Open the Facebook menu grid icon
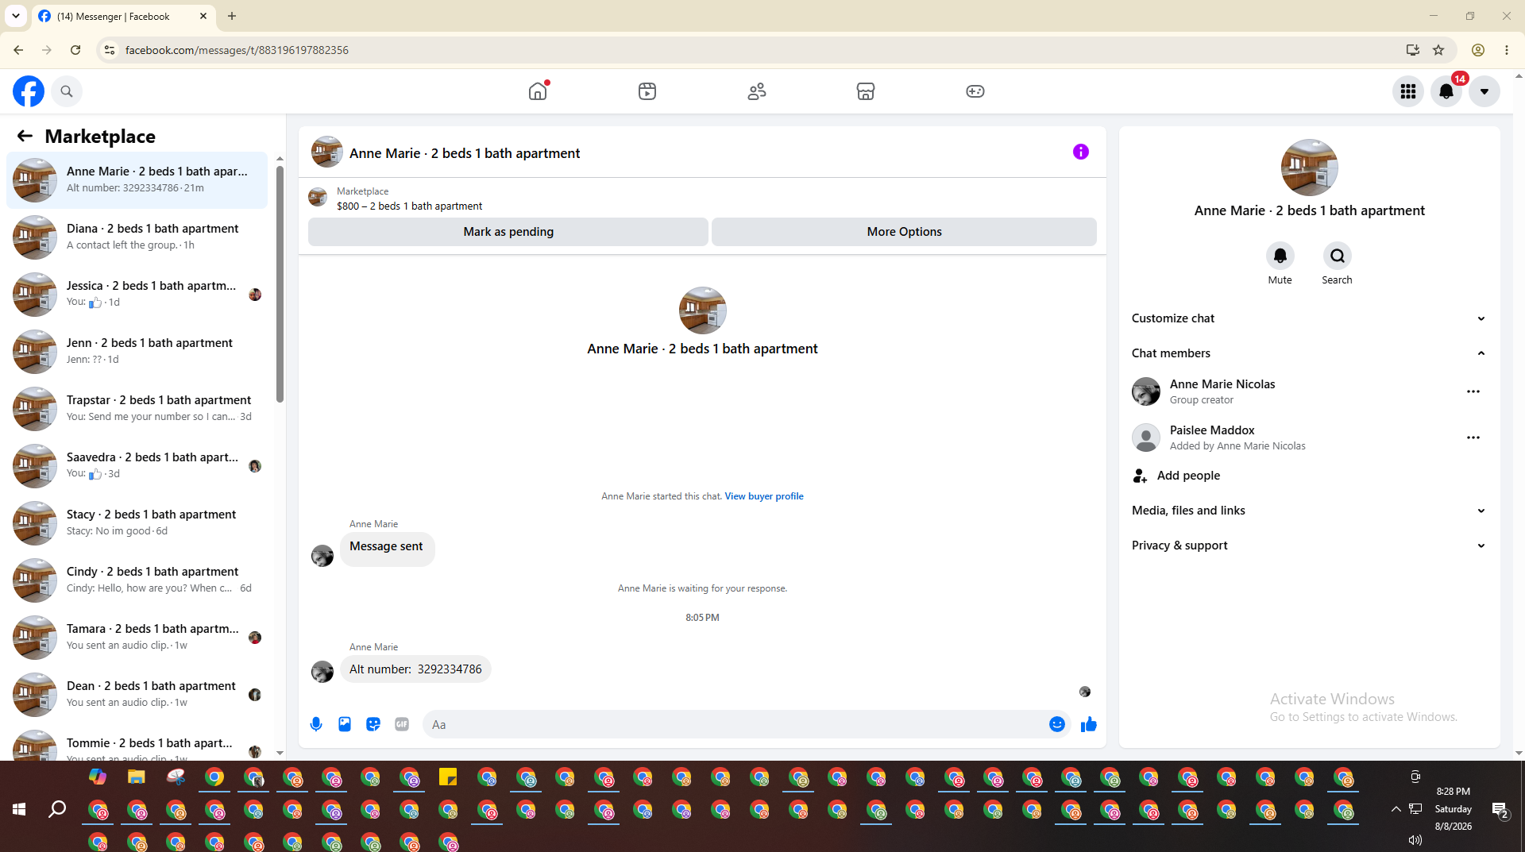Image resolution: width=1525 pixels, height=852 pixels. 1408,91
